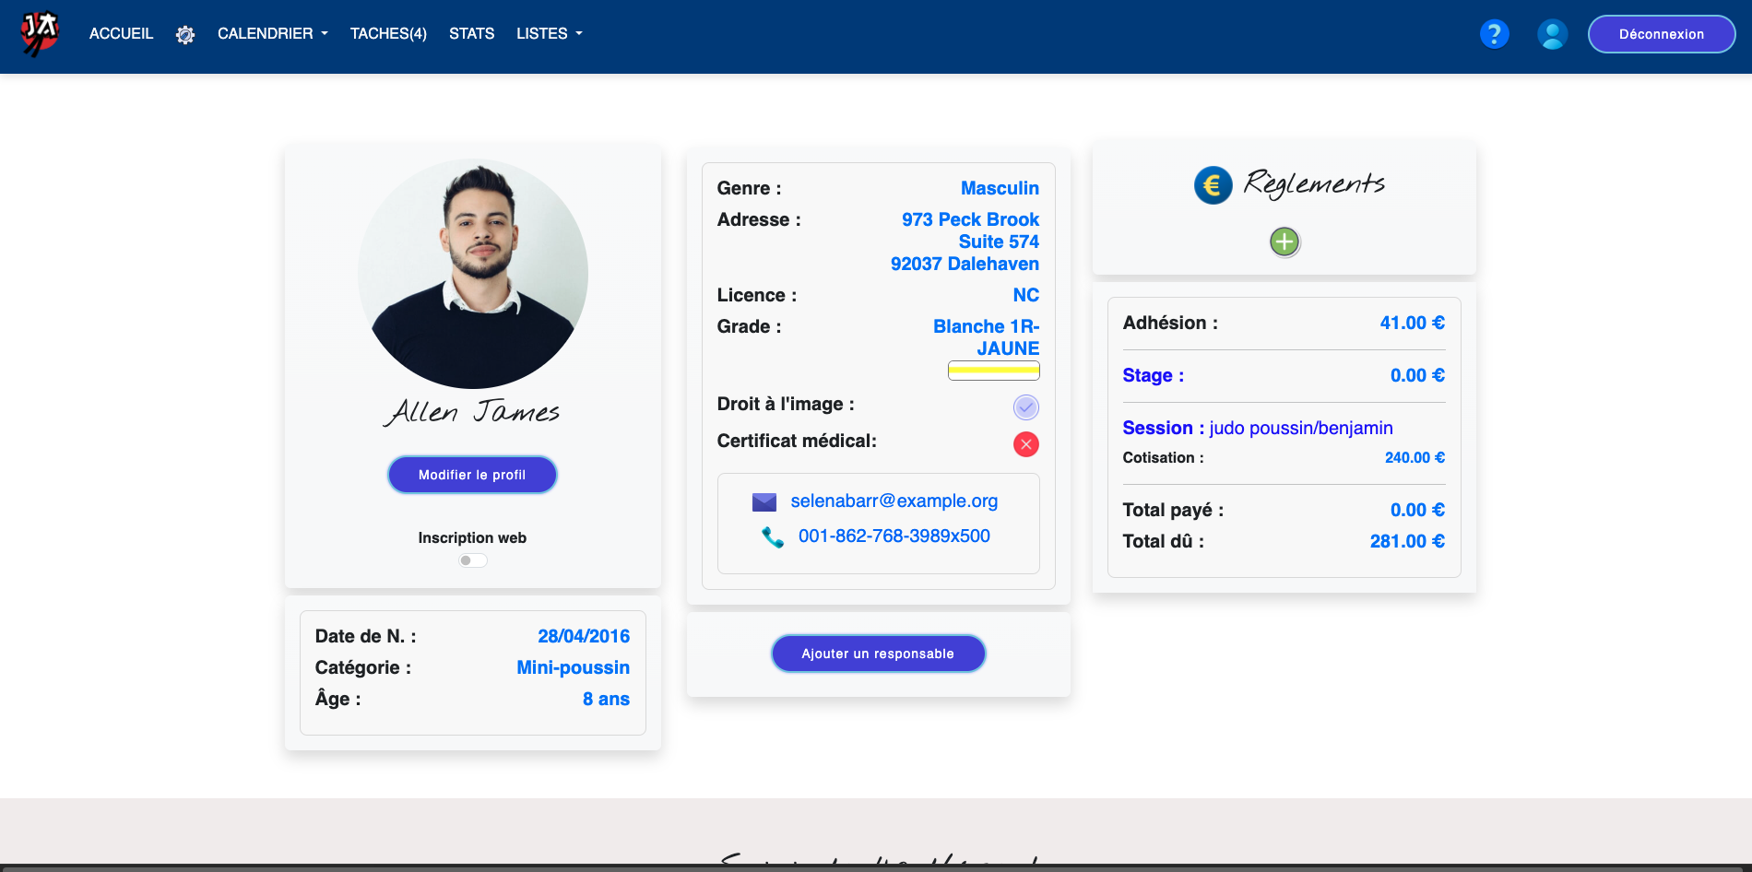Click the Déconnexion button
The image size is (1752, 872).
pos(1662,34)
